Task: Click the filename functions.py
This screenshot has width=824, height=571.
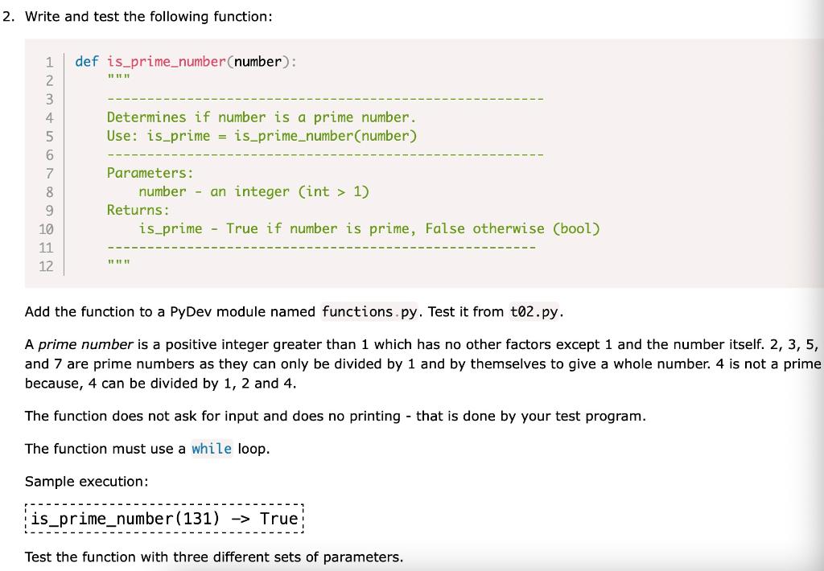Action: pos(369,311)
